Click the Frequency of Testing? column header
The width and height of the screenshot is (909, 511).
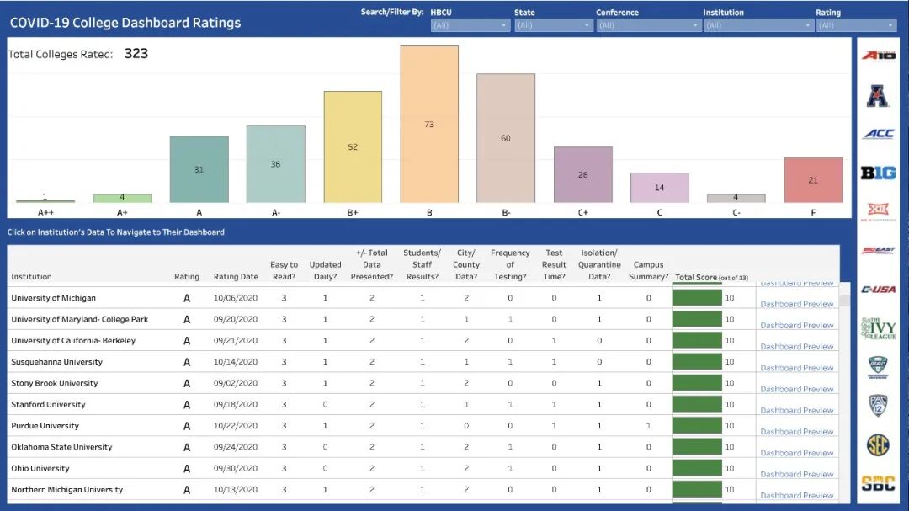tap(510, 264)
